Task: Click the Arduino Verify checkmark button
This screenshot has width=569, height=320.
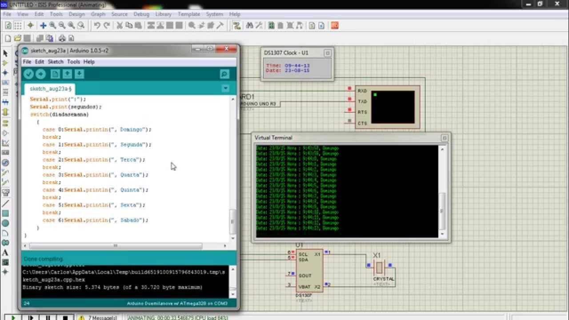Action: tap(28, 74)
